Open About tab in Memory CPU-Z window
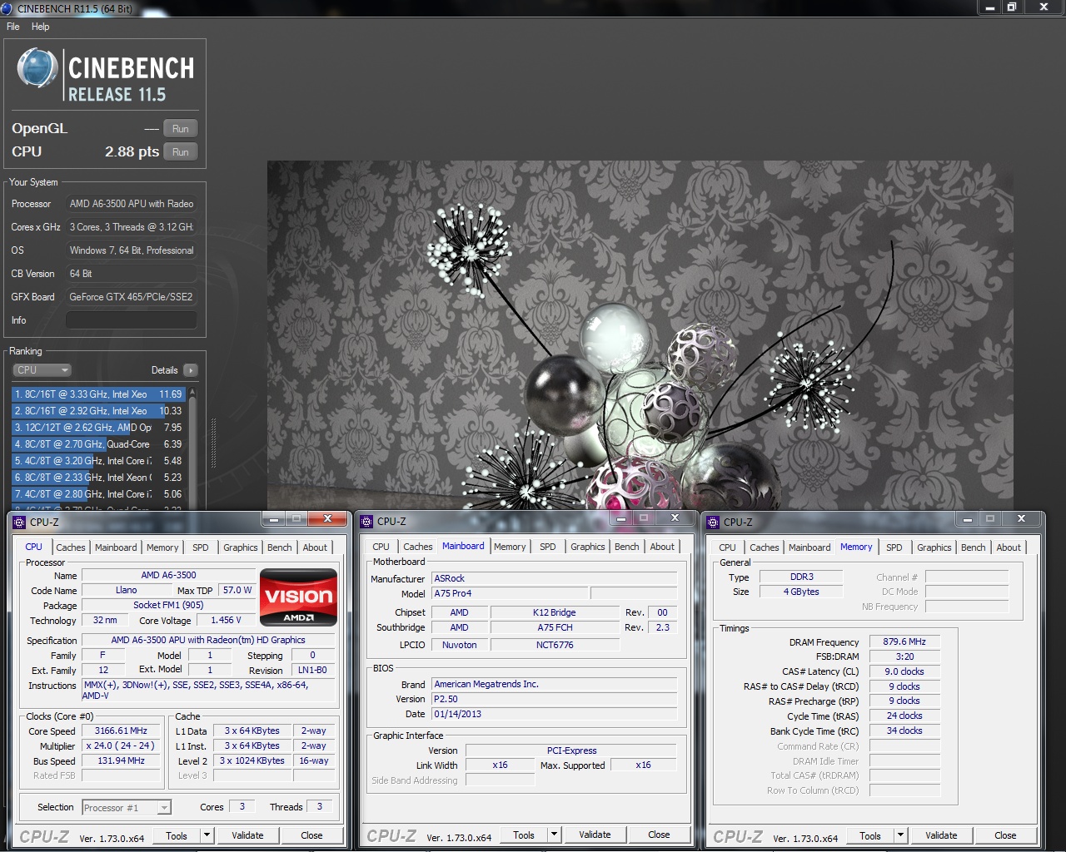The image size is (1066, 852). (1009, 547)
